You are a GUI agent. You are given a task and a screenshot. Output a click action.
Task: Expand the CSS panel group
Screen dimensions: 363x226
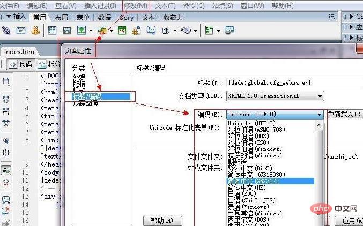coord(352,16)
